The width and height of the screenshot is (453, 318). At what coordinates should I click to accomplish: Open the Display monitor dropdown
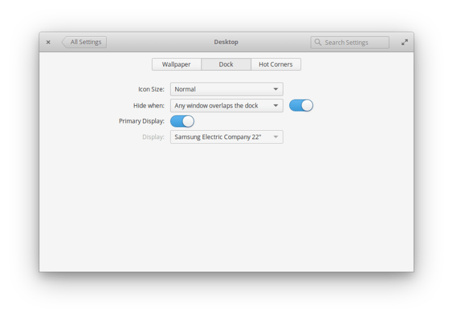(x=227, y=137)
